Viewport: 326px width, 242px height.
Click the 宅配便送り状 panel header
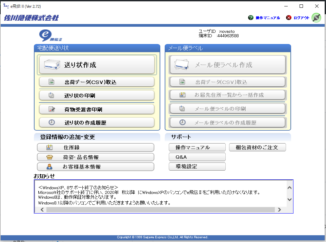[x=97, y=48]
